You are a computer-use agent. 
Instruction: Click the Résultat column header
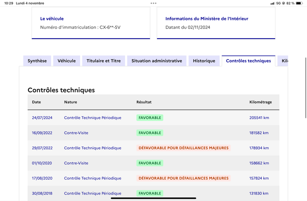pos(144,102)
